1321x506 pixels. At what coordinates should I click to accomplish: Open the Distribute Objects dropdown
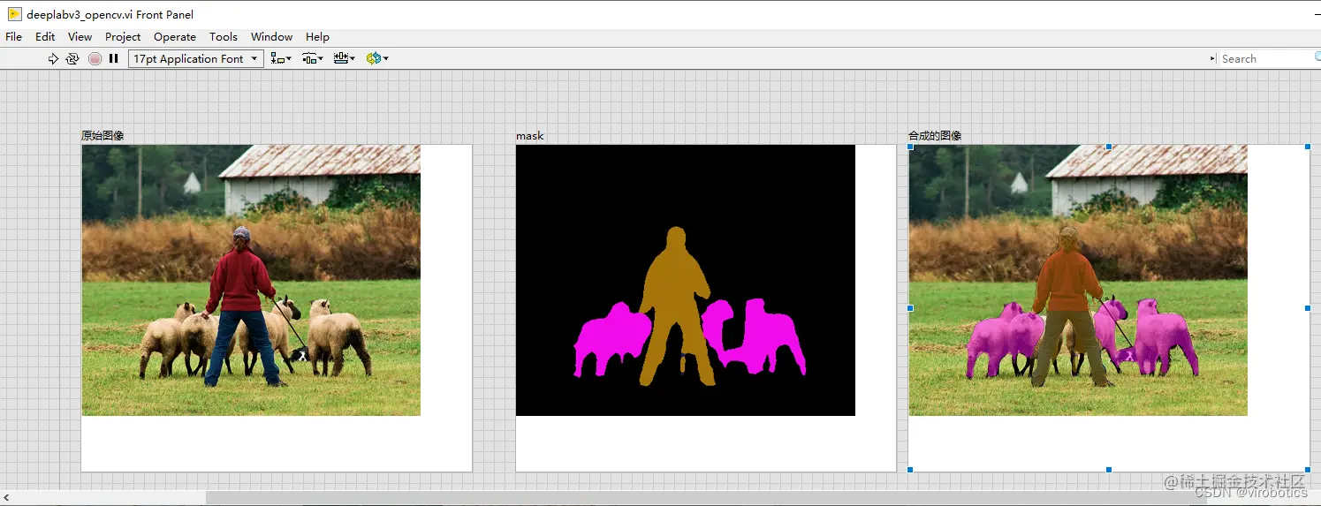(313, 58)
